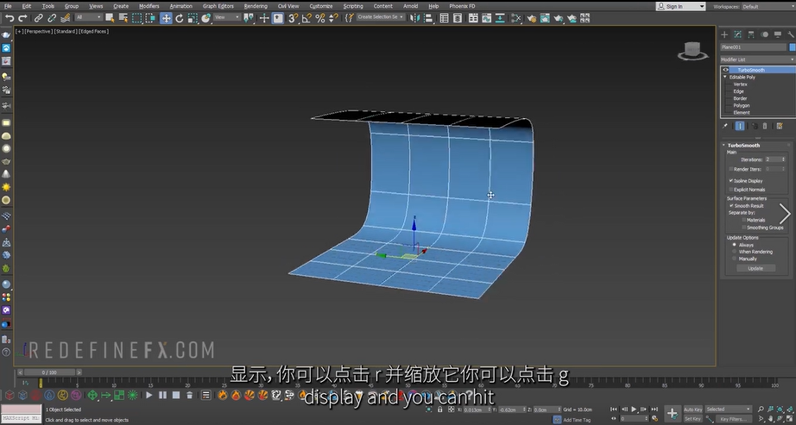Click Remove Modifier trash icon
The height and width of the screenshot is (425, 796).
tap(765, 126)
